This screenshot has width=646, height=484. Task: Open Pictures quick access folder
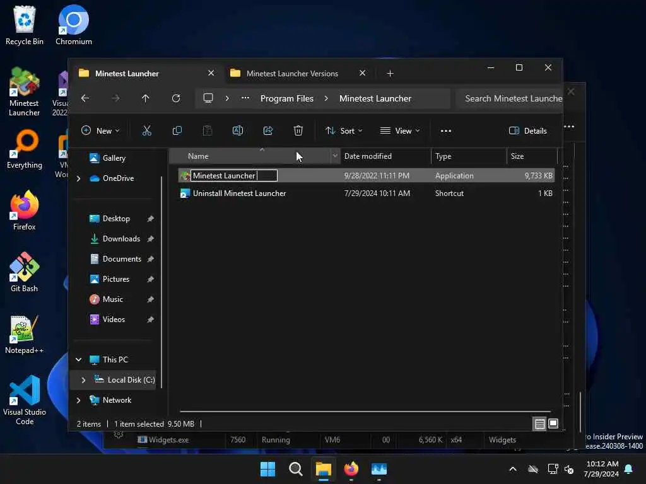116,279
